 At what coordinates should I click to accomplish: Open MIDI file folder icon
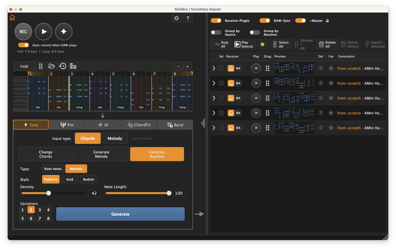point(52,66)
